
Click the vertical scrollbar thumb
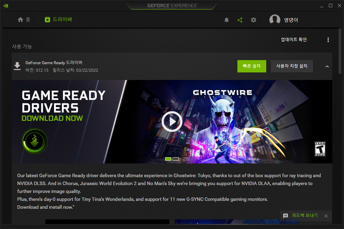tap(340, 51)
